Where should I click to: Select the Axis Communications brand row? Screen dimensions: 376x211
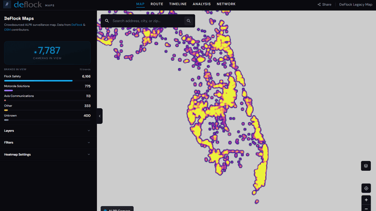click(x=47, y=98)
